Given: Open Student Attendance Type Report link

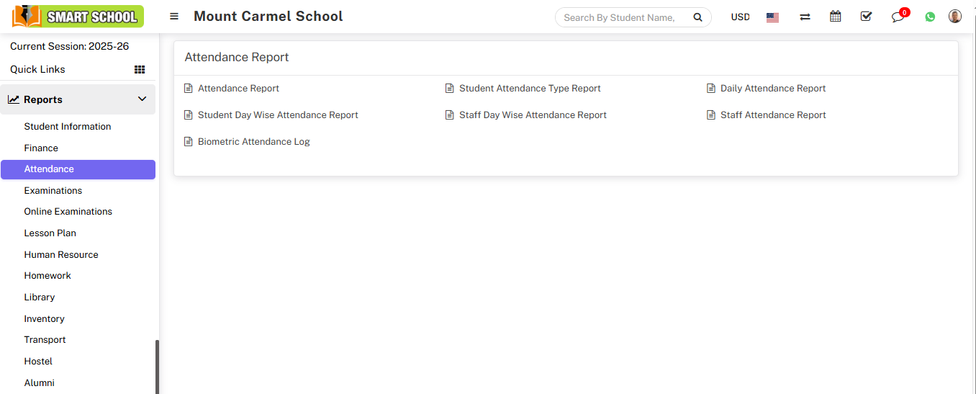Looking at the screenshot, I should click(530, 89).
